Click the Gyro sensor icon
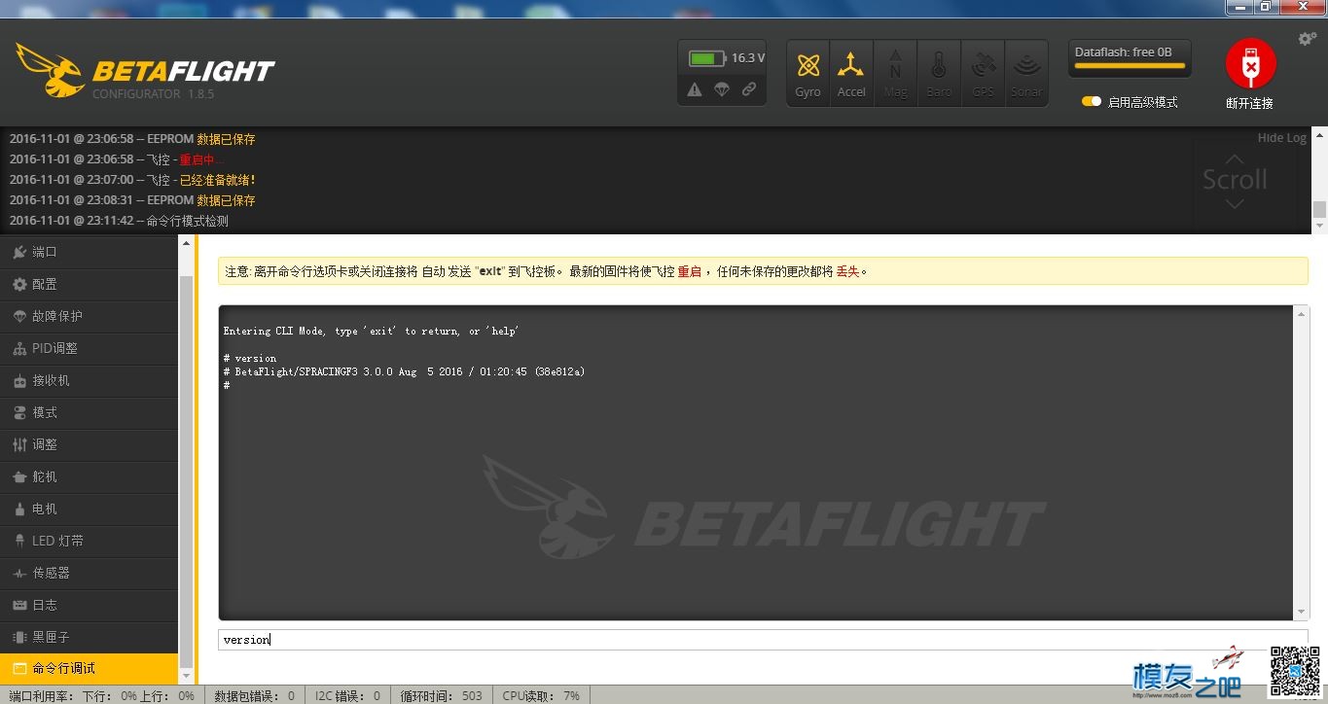Viewport: 1328px width, 704px height. click(x=808, y=73)
